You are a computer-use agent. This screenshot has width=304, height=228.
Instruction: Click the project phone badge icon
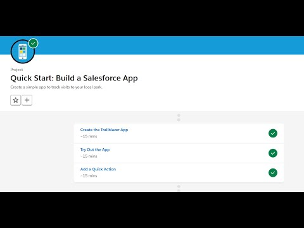(x=23, y=51)
